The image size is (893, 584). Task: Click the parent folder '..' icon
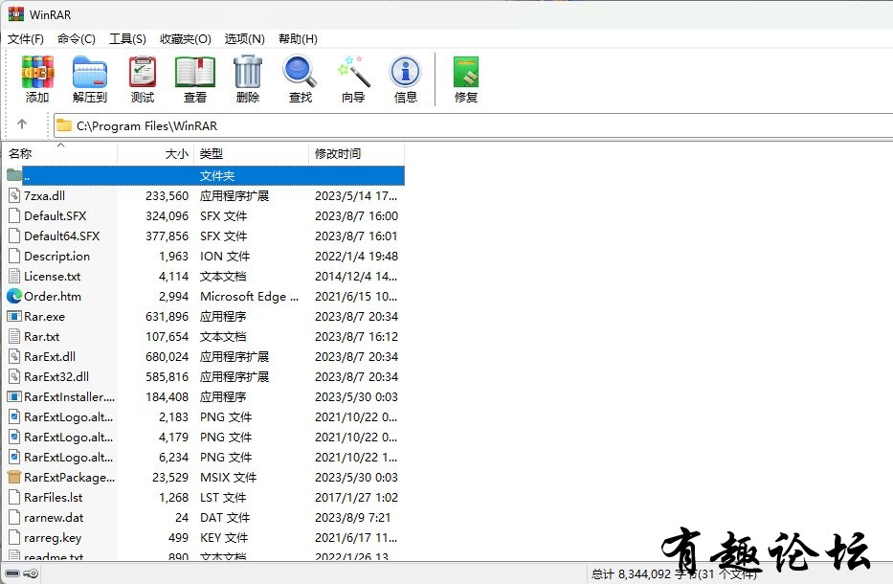(14, 174)
